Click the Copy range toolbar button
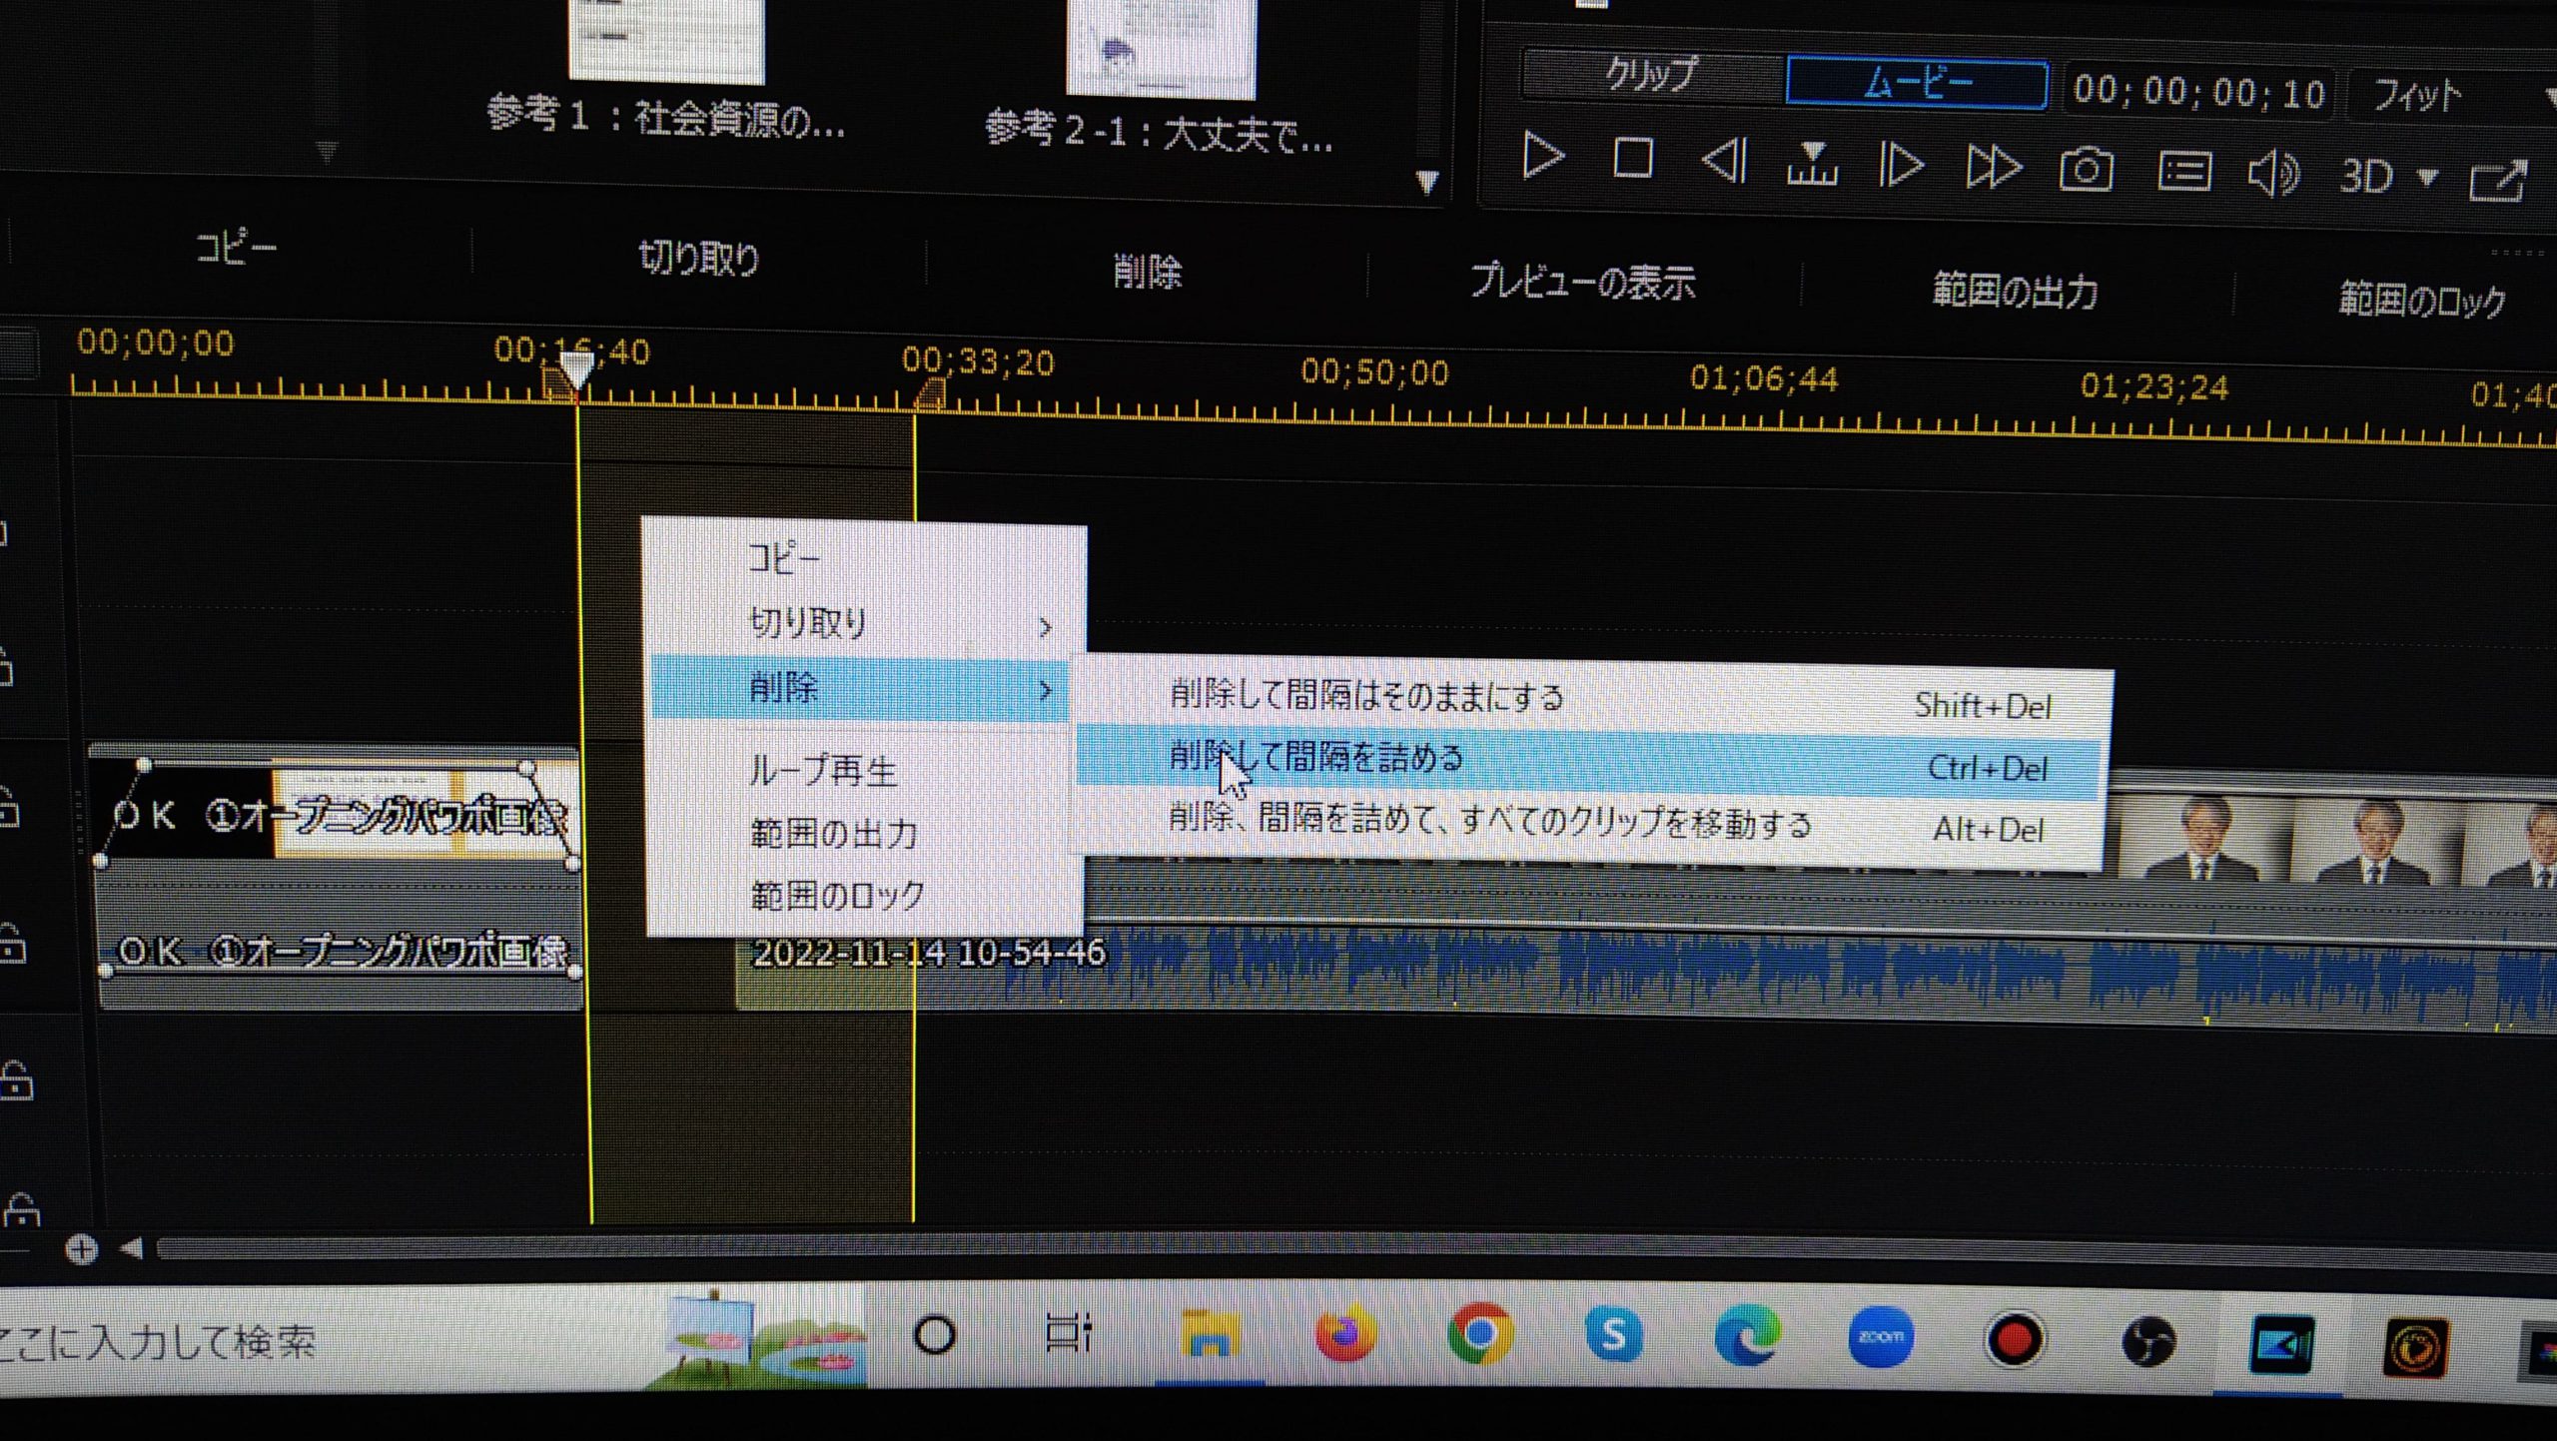 (236, 248)
